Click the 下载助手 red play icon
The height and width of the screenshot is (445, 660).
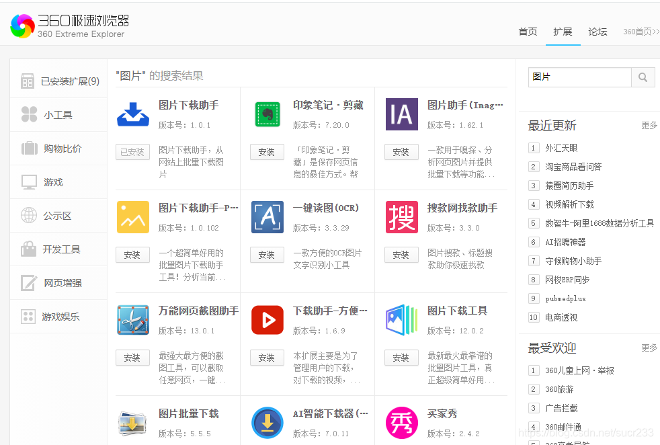click(x=267, y=320)
